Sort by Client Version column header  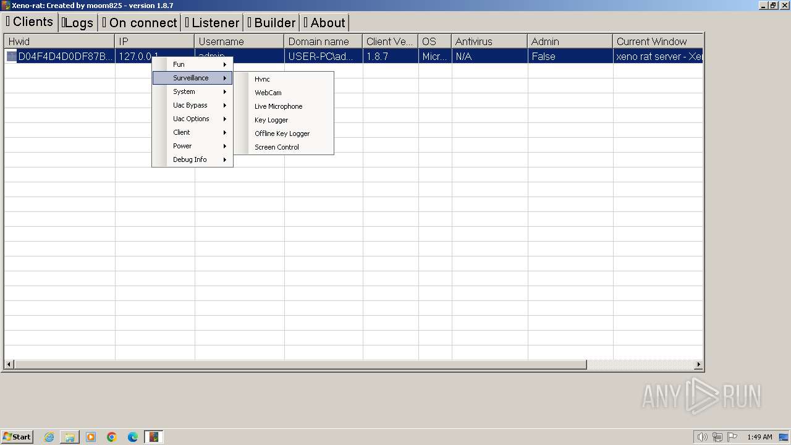click(x=391, y=41)
